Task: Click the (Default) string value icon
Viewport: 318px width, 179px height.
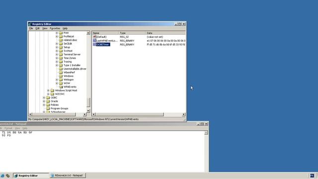Action: [94, 37]
